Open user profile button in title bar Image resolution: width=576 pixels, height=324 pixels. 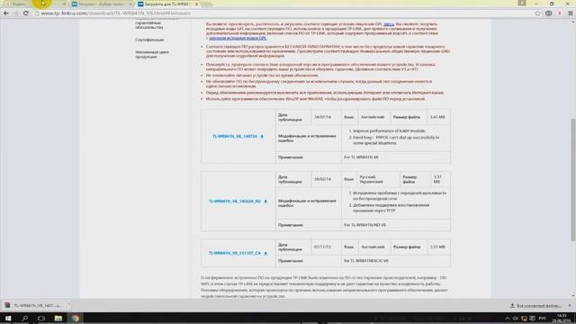coord(522,3)
